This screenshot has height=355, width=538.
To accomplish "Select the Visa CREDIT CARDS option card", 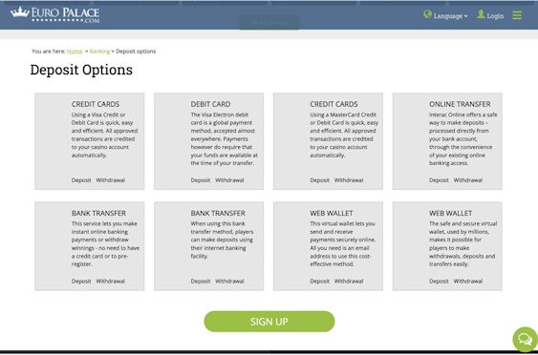I will tap(90, 141).
